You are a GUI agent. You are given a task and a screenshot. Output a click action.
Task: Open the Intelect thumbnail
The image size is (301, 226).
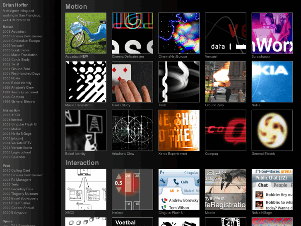coord(132,190)
